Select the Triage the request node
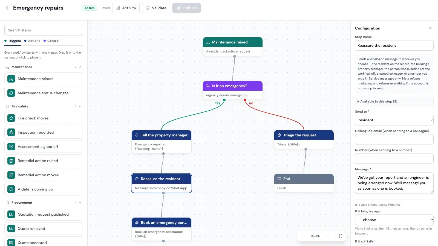The height and width of the screenshot is (246, 438). coord(304,139)
